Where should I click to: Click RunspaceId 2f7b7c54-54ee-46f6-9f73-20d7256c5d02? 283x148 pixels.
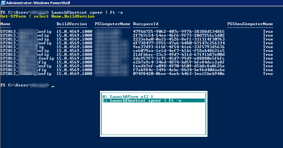[x=179, y=35]
